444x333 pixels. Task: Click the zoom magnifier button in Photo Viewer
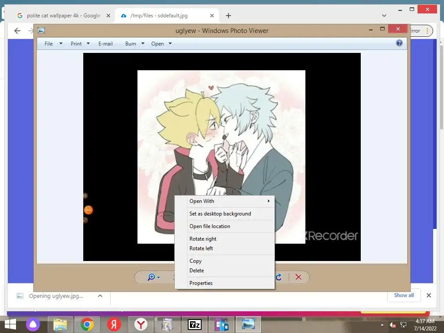click(151, 277)
